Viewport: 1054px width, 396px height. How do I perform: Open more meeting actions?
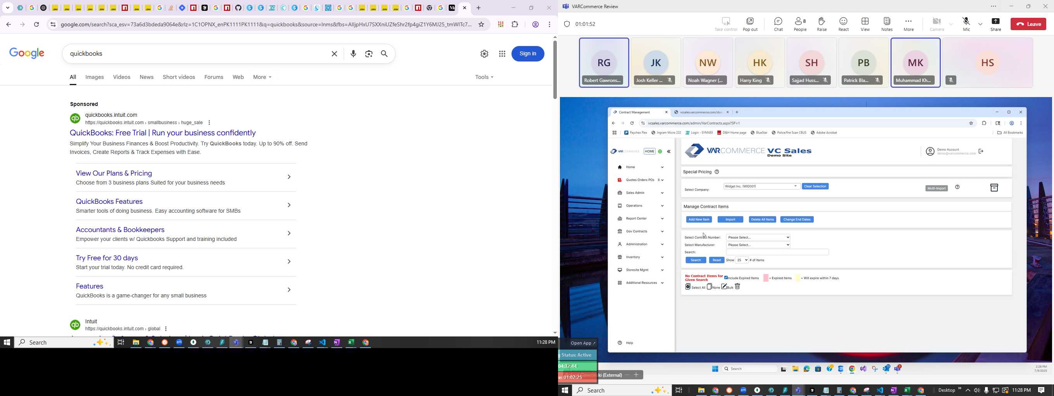(908, 24)
